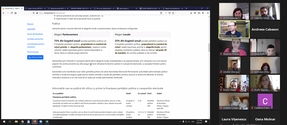Open a new browser tab with plus
The image size is (287, 125).
tap(187, 8)
